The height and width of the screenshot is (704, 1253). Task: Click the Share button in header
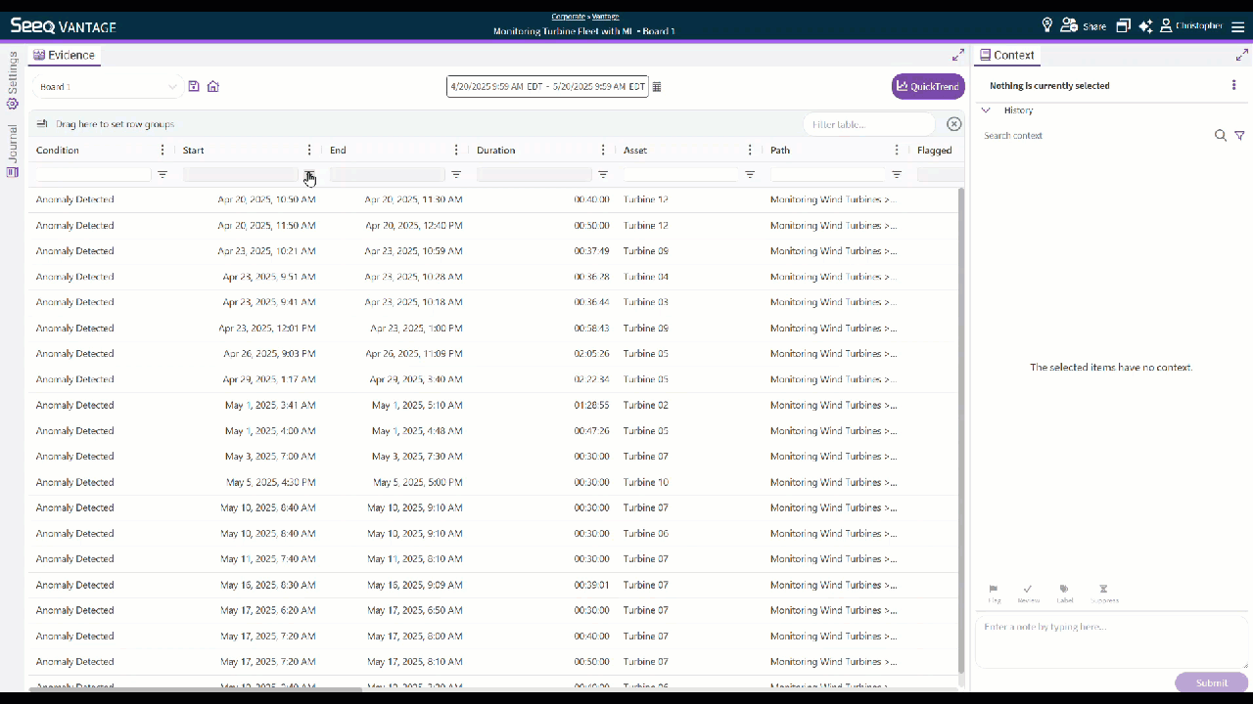coord(1083,26)
